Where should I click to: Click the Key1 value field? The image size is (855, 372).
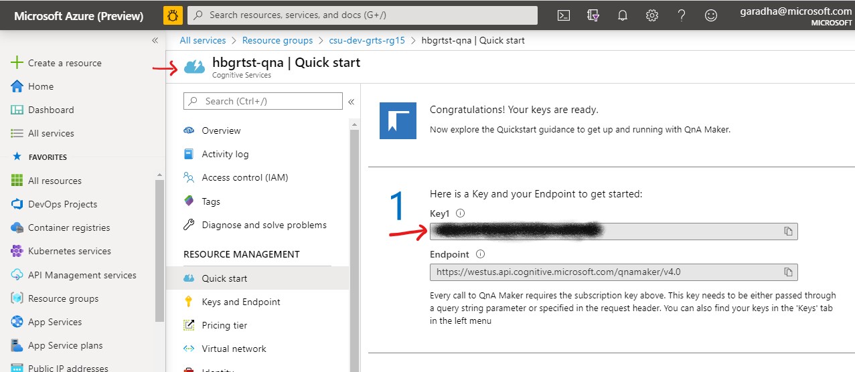pos(614,231)
